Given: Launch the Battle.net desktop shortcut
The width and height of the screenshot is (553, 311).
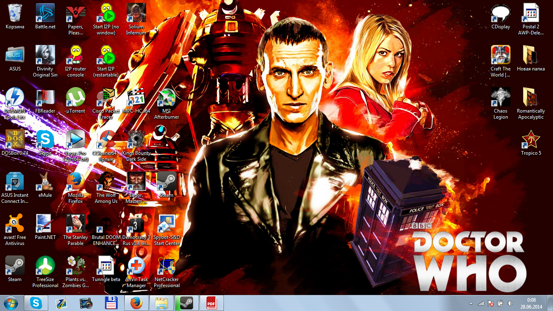Looking at the screenshot, I should coord(45,17).
